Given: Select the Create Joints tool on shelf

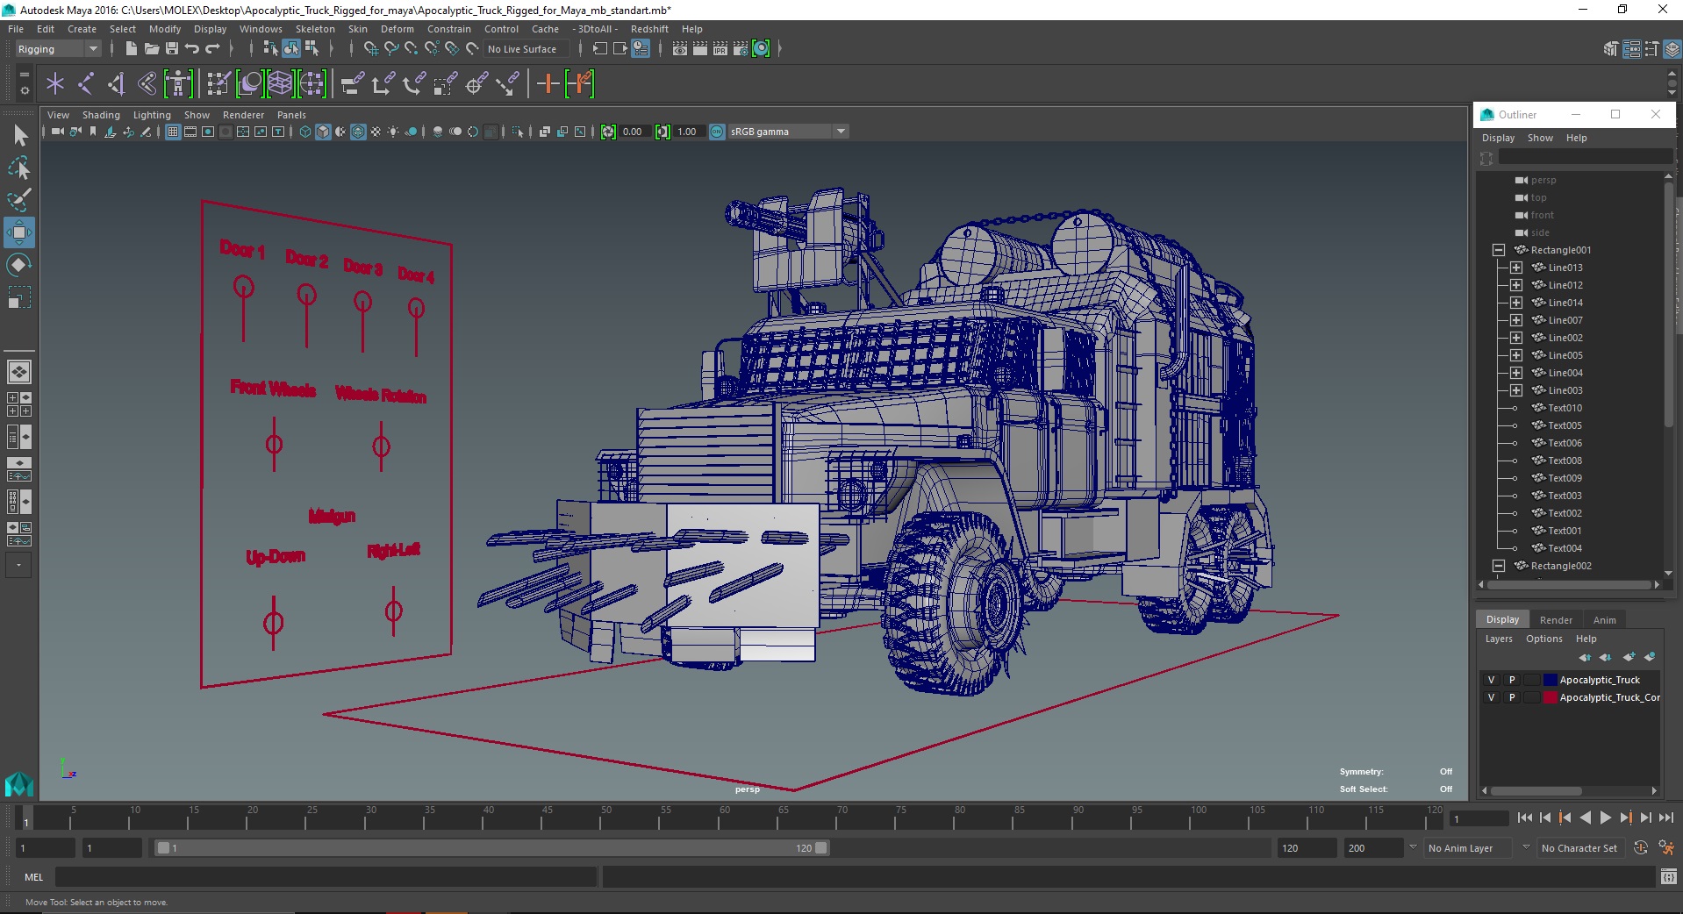Looking at the screenshot, I should [85, 84].
